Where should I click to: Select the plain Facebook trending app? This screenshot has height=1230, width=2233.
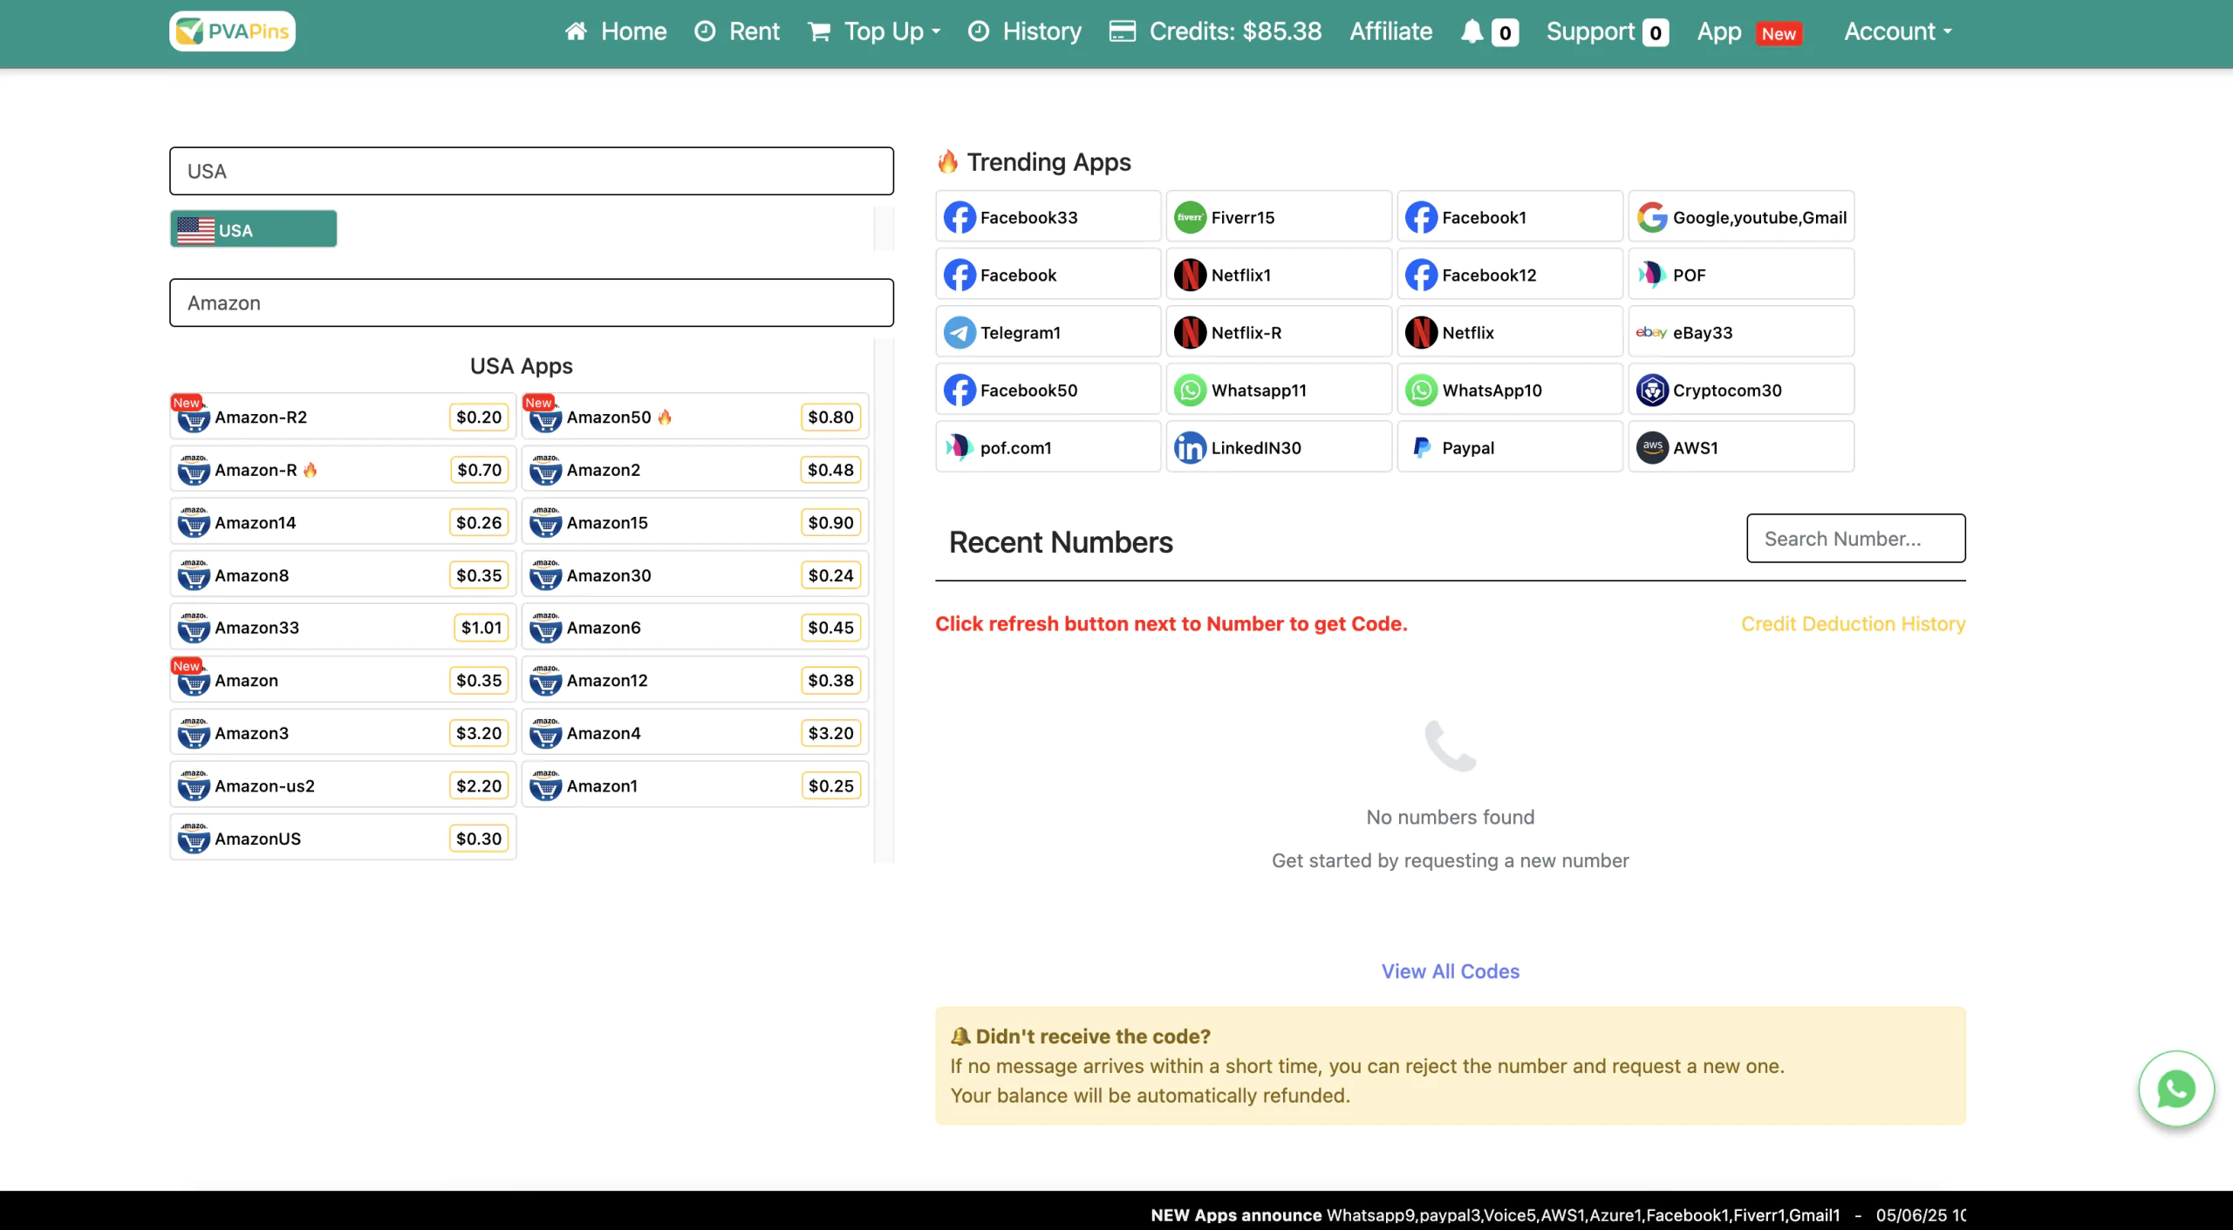pos(1048,275)
